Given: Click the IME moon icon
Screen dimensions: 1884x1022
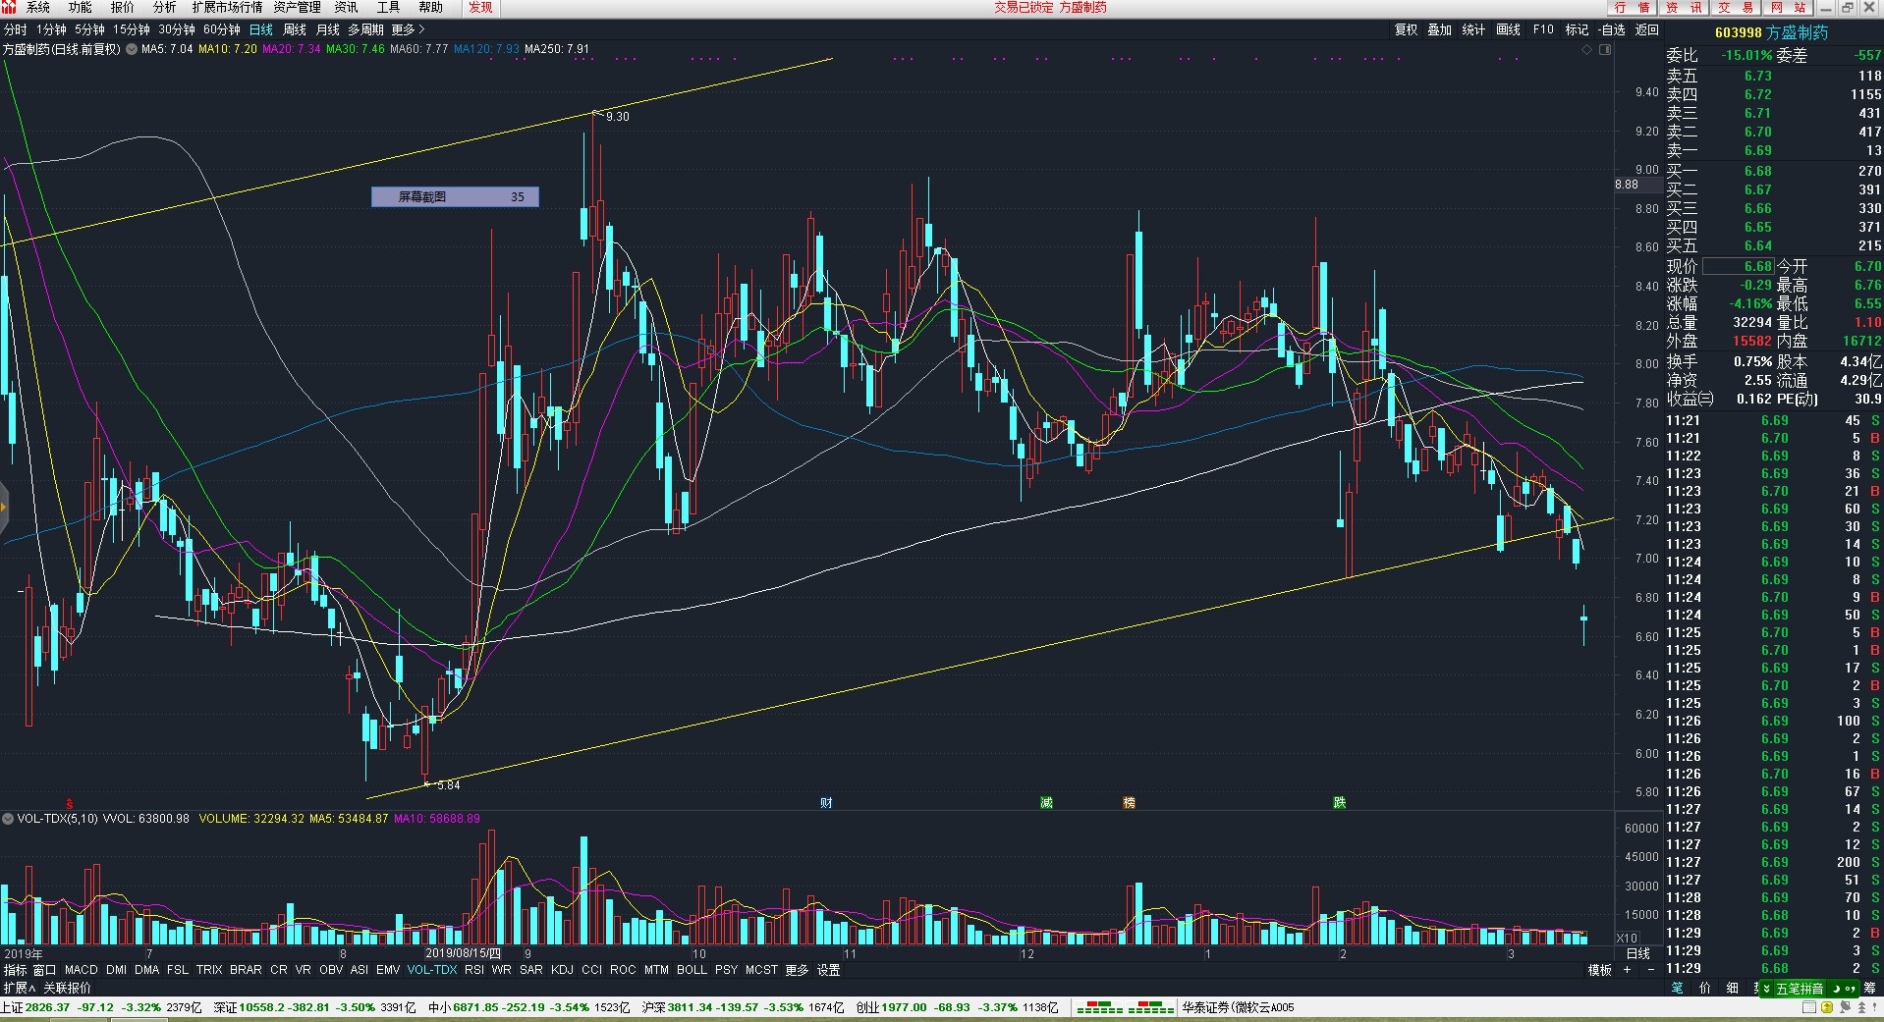Looking at the screenshot, I should pos(1835,989).
